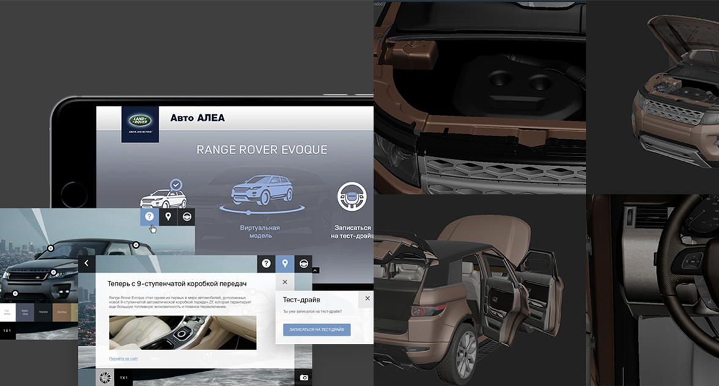
Task: Open the Перейти на сайт link
Action: pos(124,359)
